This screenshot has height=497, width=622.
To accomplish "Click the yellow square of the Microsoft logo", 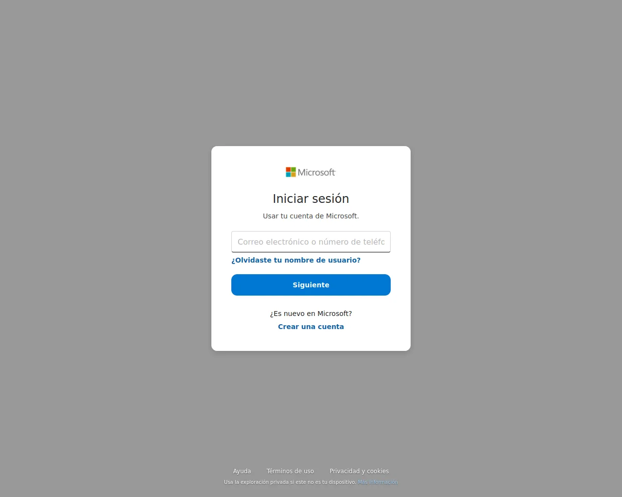I will 294,175.
